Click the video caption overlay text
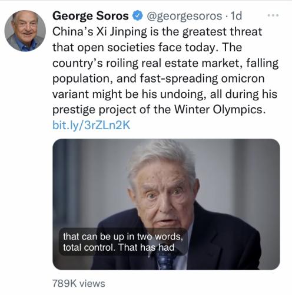 click(x=123, y=242)
